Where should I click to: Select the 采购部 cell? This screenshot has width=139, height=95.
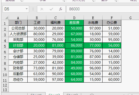coord(18,40)
